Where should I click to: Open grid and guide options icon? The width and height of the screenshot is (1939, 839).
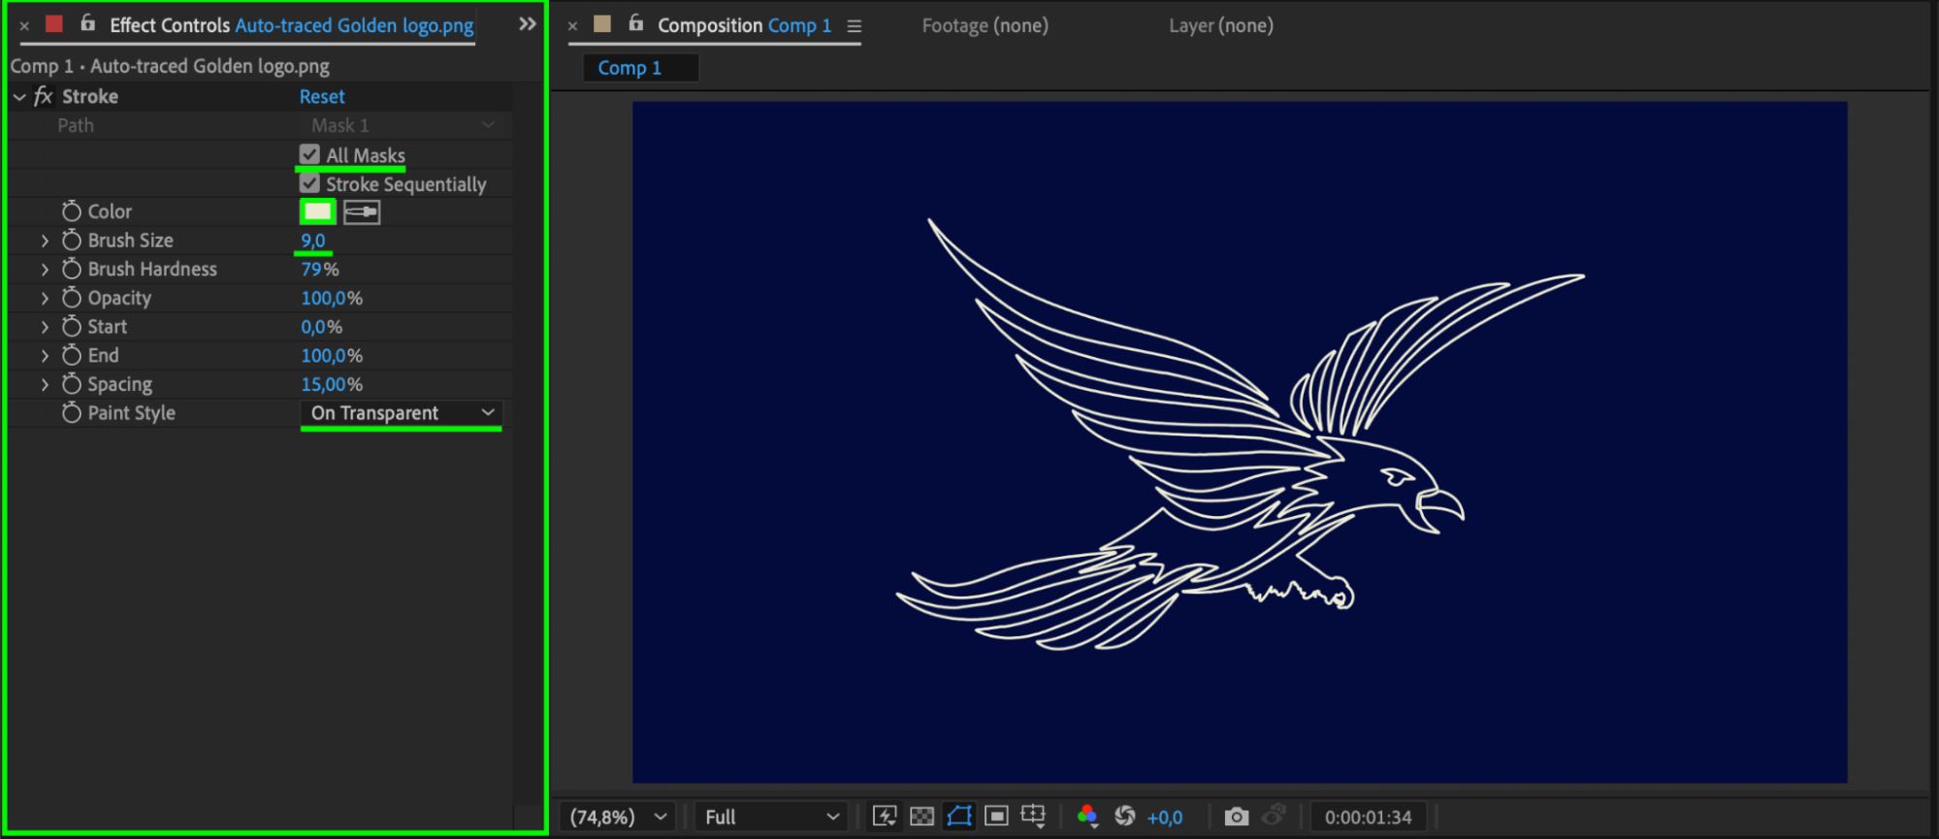tap(1033, 817)
